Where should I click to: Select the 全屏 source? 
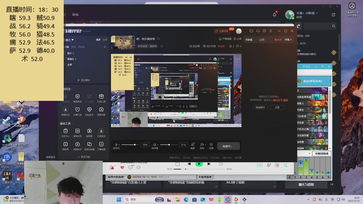[69, 65]
